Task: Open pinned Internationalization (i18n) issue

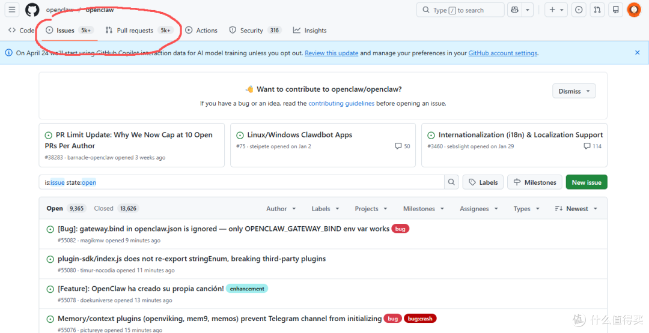Action: [520, 134]
